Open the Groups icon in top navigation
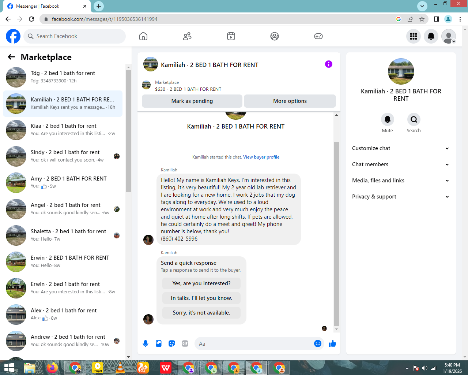Screen dimensions: 468x375 (x=275, y=36)
